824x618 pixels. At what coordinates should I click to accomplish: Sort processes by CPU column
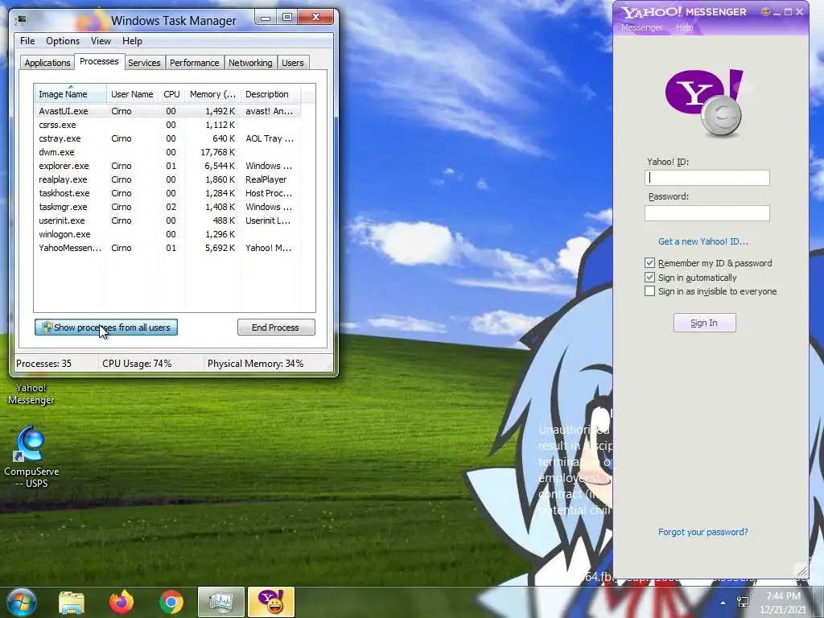pyautogui.click(x=172, y=94)
